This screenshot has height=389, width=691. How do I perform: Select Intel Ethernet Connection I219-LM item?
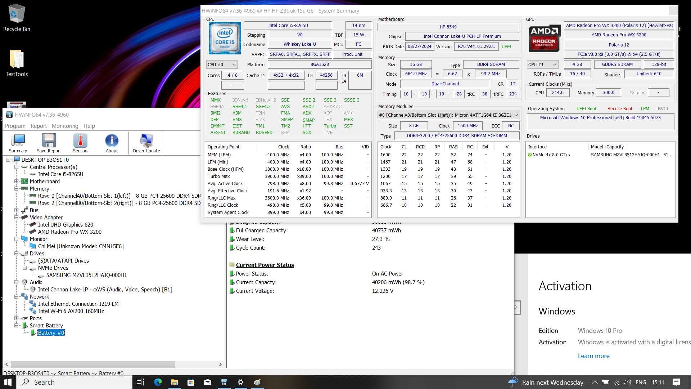[78, 304]
